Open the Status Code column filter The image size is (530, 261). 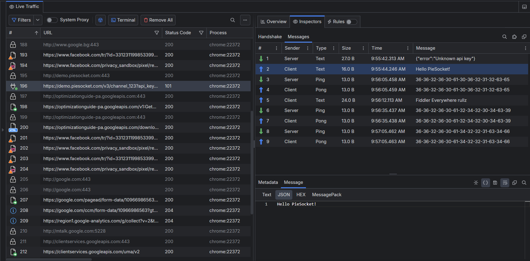coord(201,33)
